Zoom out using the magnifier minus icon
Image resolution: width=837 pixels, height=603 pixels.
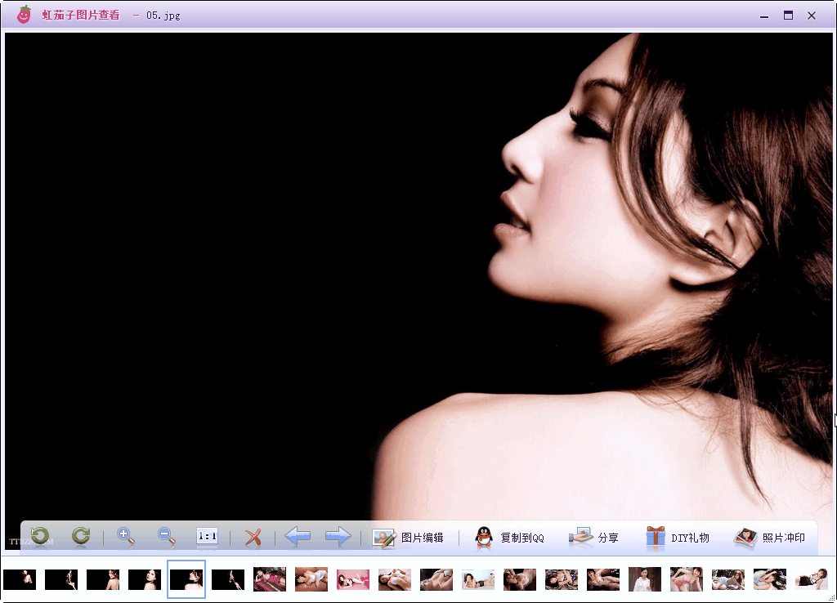[x=167, y=536]
